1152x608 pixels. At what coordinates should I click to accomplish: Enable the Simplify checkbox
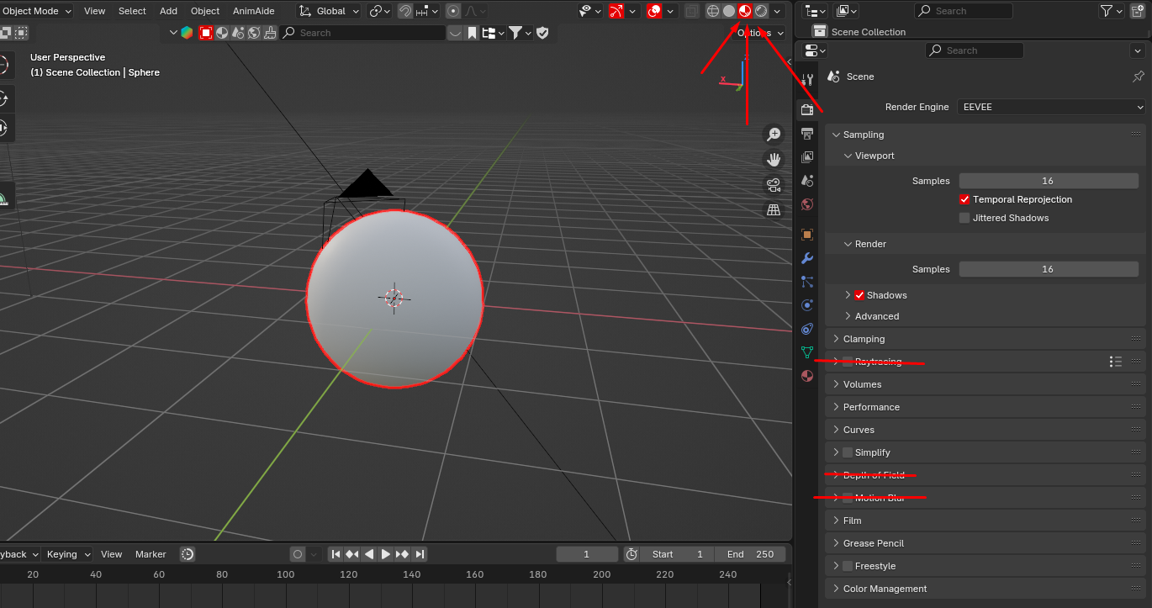coord(848,452)
